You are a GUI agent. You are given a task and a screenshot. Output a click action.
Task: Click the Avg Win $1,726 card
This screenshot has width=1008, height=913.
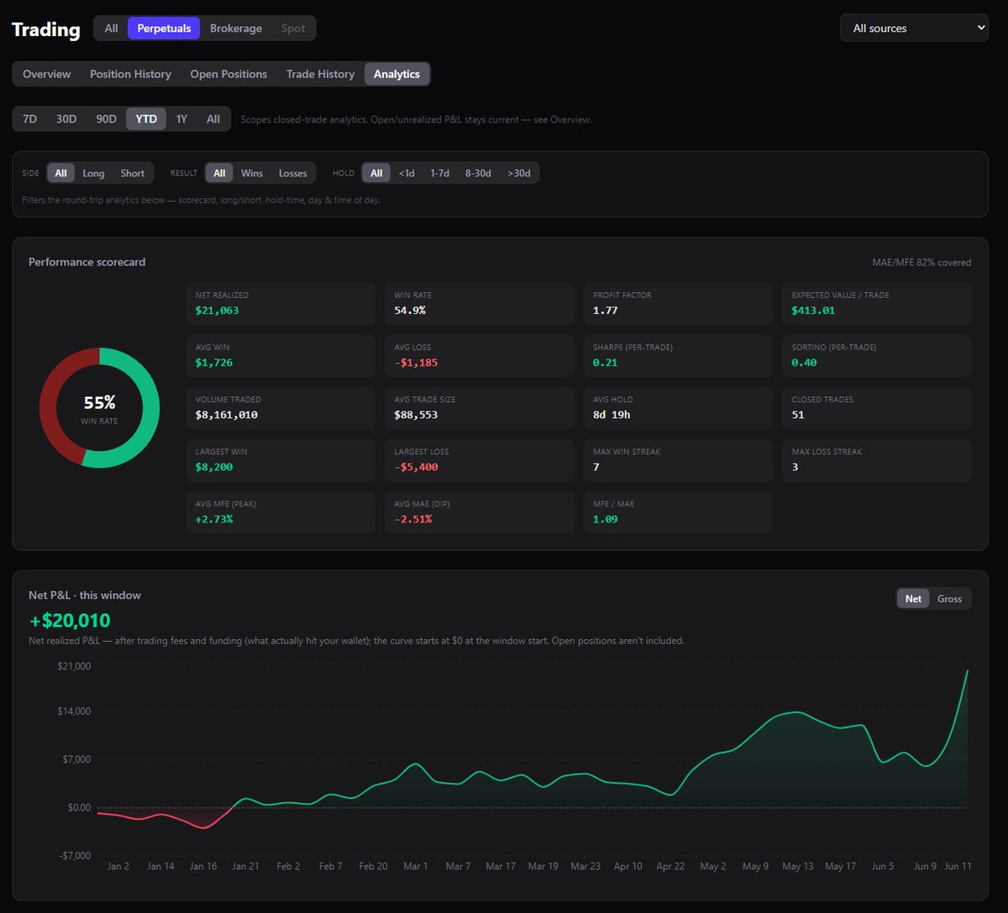(x=281, y=355)
